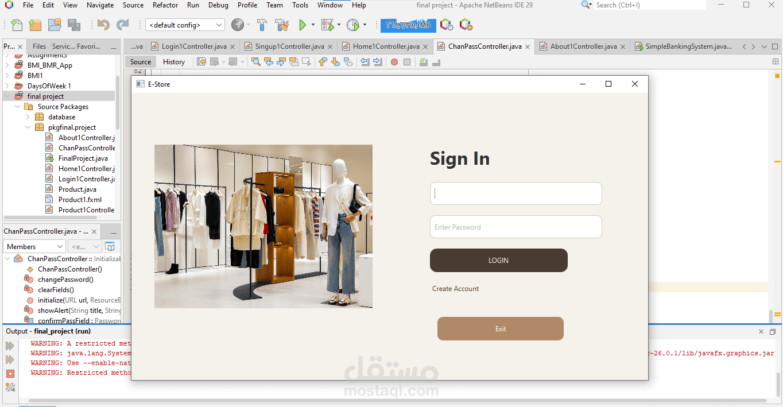
Task: Click the Shift Line Left icon
Action: [365, 62]
